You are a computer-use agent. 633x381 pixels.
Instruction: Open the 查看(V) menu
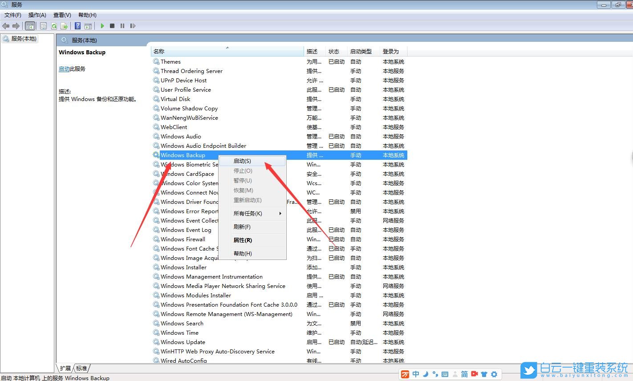(x=62, y=15)
